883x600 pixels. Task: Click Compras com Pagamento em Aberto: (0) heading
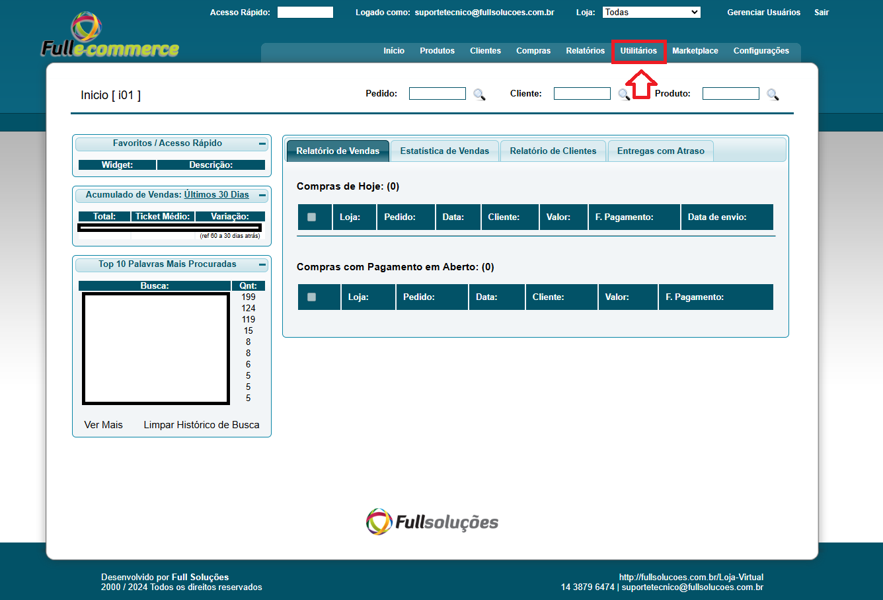395,267
